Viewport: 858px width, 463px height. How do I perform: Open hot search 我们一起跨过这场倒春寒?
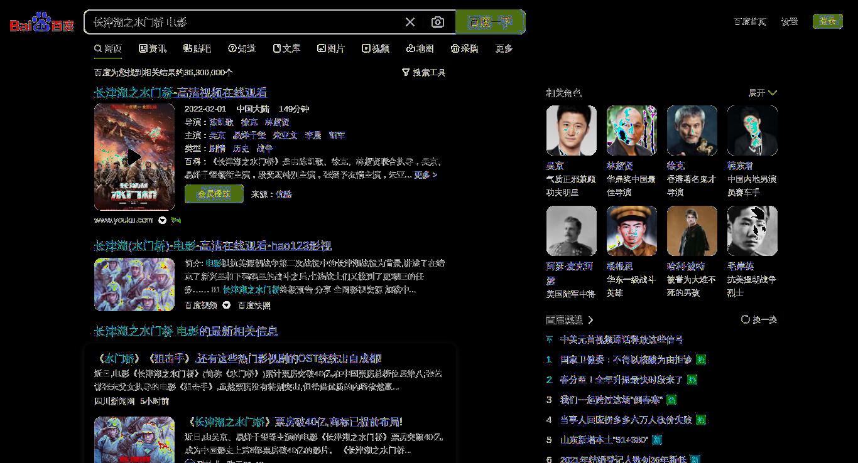(611, 400)
